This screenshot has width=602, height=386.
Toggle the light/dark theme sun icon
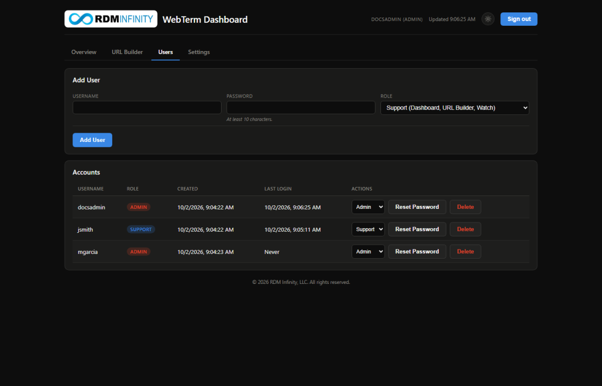click(x=488, y=19)
